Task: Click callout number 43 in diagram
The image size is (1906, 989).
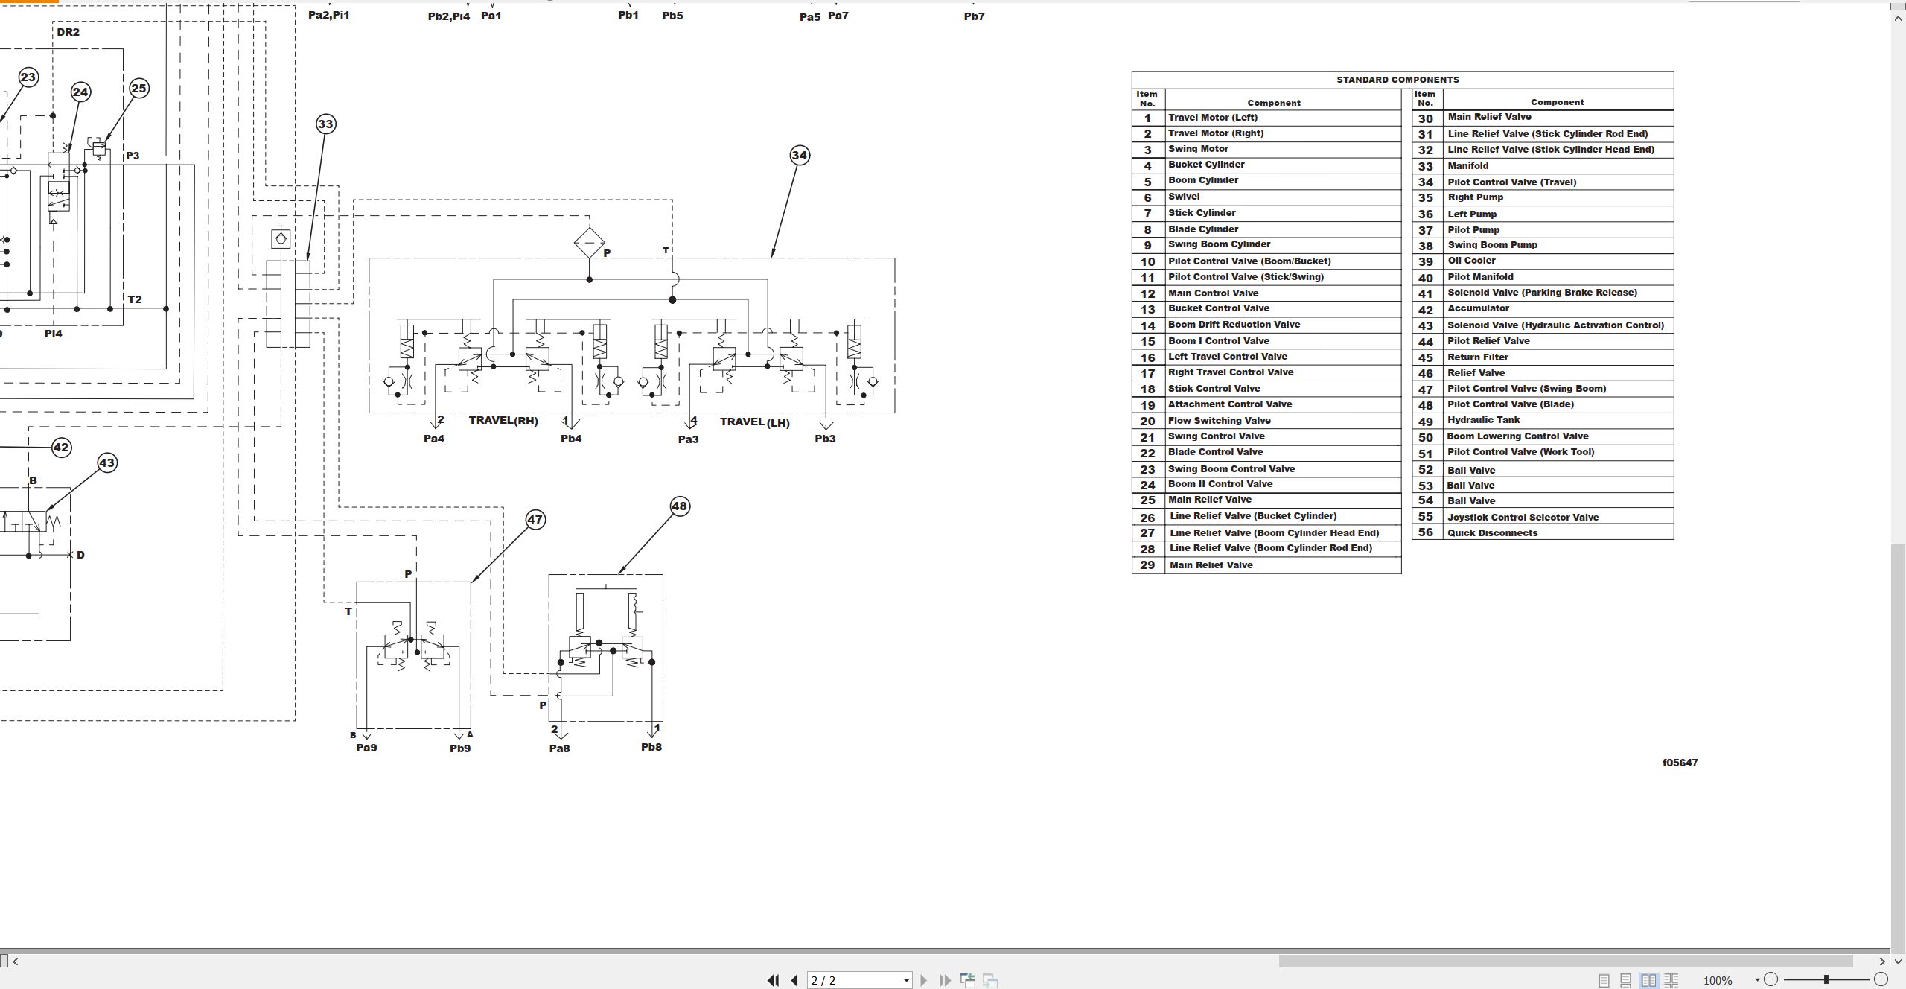Action: (106, 462)
